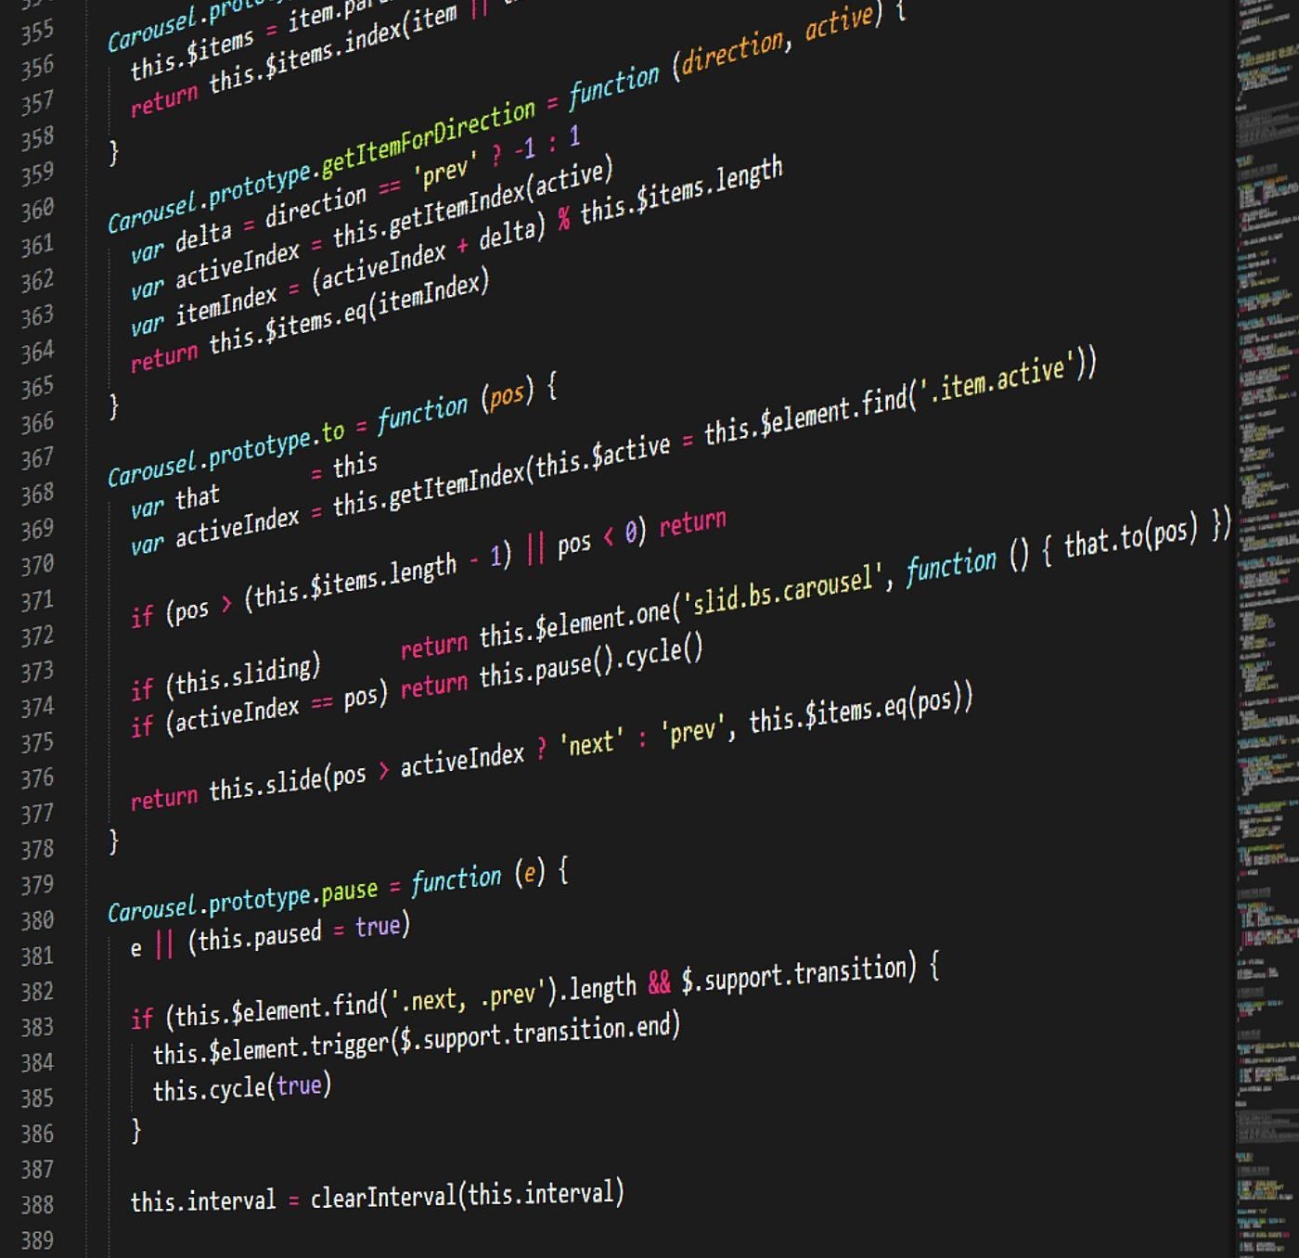
Task: Click line number 388 in the gutter
Action: 37,1204
